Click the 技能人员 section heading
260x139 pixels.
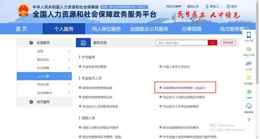click(x=89, y=118)
